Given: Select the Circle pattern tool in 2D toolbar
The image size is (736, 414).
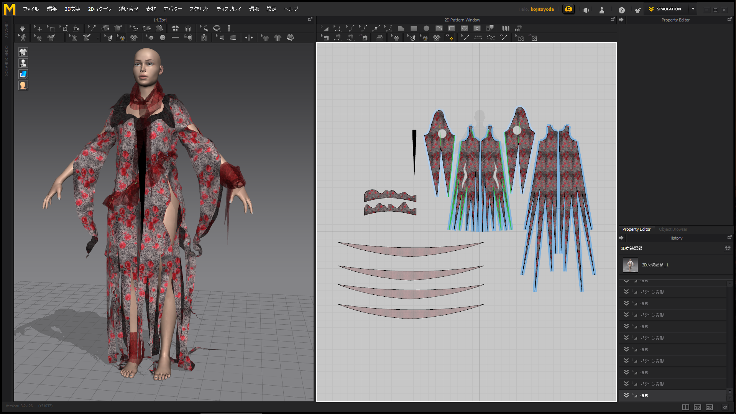Looking at the screenshot, I should (x=426, y=28).
